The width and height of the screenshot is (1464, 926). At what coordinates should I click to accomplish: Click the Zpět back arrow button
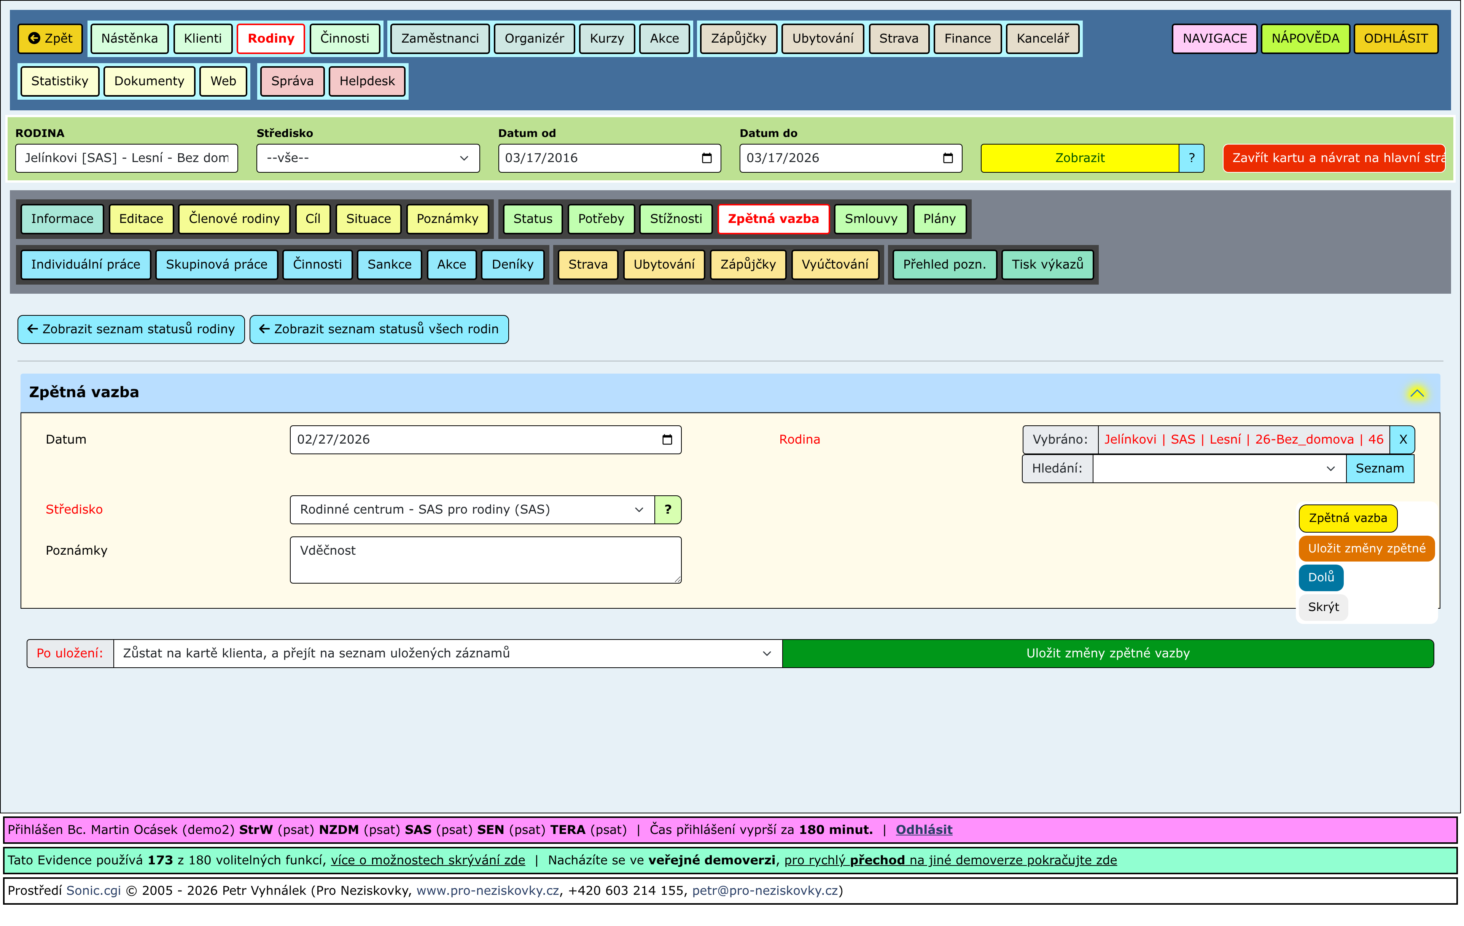(50, 38)
